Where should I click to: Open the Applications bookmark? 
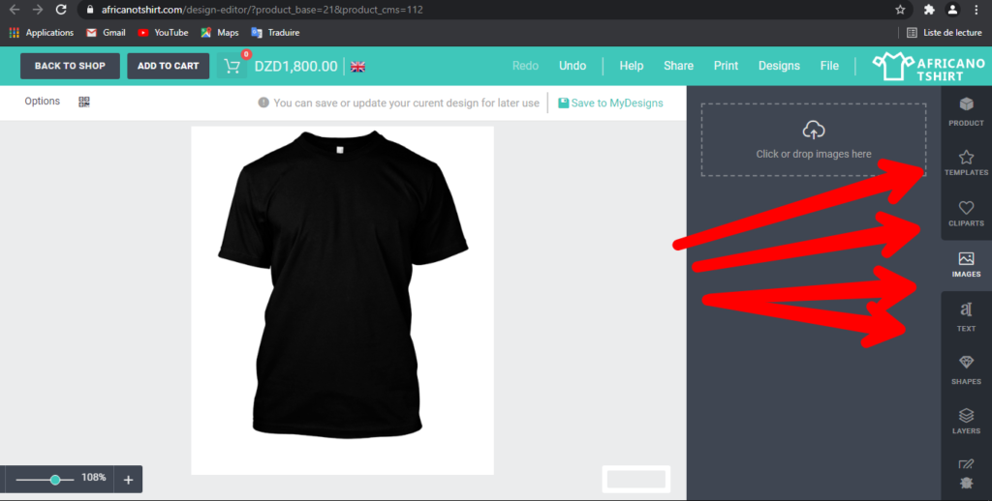(41, 32)
